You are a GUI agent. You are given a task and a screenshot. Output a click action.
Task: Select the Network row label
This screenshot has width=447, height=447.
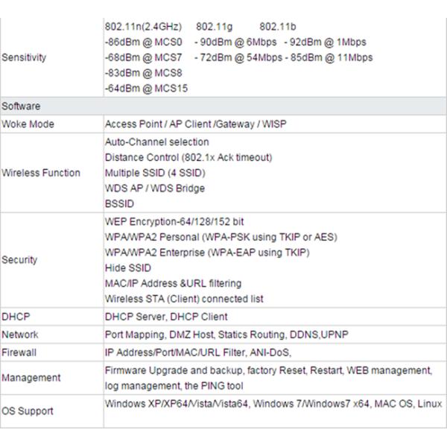click(20, 335)
